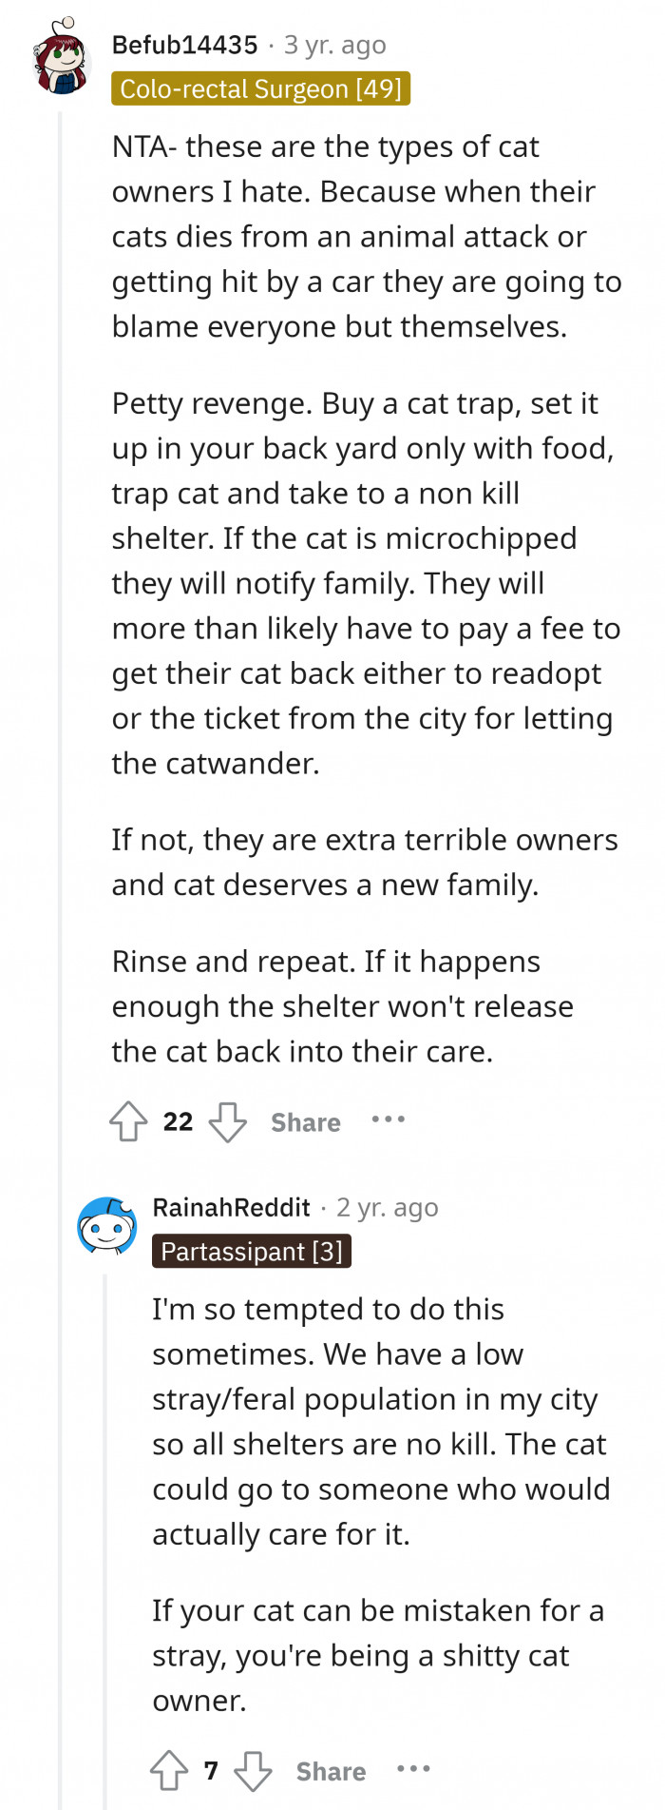
Task: Downvote RainahReddit's reply
Action: pos(253,1770)
